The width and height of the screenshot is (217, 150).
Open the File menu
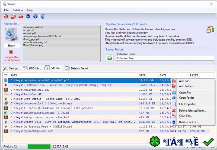(6, 10)
